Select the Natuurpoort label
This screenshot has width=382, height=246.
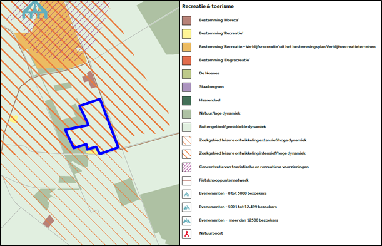211,233
